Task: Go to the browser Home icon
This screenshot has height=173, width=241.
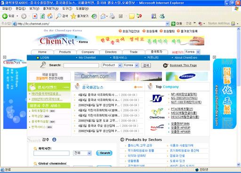Action: pos(50,16)
